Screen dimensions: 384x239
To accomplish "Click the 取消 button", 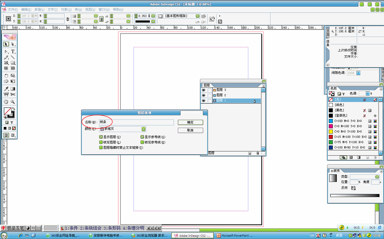I will [190, 130].
